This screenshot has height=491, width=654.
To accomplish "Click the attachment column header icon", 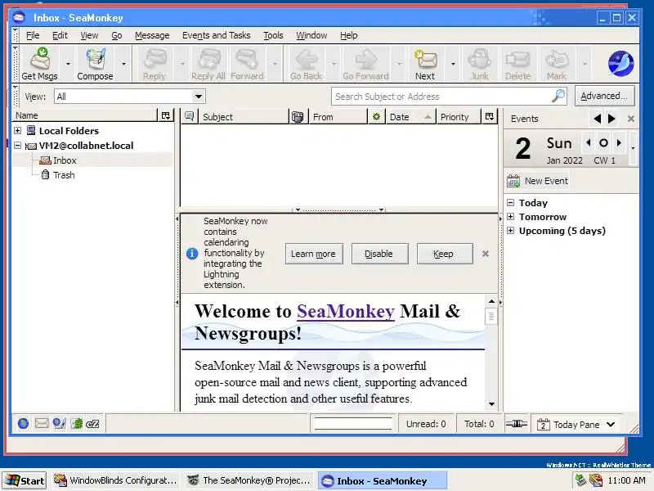I will 298,116.
